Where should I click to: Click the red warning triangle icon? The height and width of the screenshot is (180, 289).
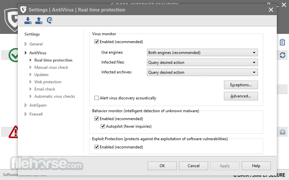tap(14, 132)
